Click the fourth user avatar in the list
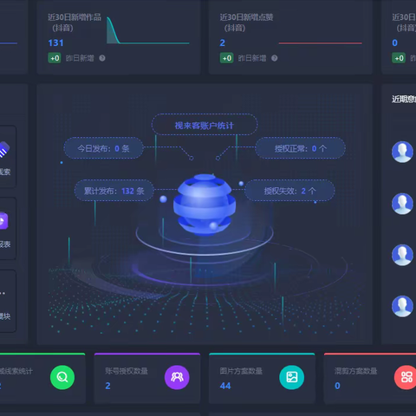This screenshot has height=416, width=416. click(402, 306)
